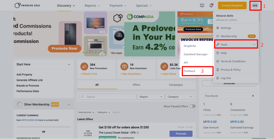
Task: Remove the International filter tag
Action: click(93, 112)
